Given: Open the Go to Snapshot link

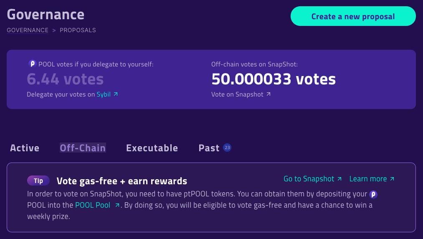Looking at the screenshot, I should point(309,179).
